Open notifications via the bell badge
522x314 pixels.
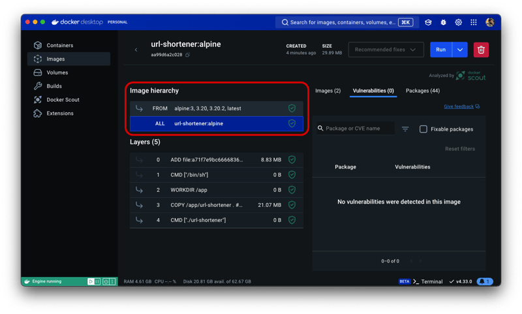tap(485, 282)
